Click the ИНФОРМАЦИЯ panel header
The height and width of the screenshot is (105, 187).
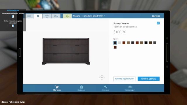[x=13, y=10]
